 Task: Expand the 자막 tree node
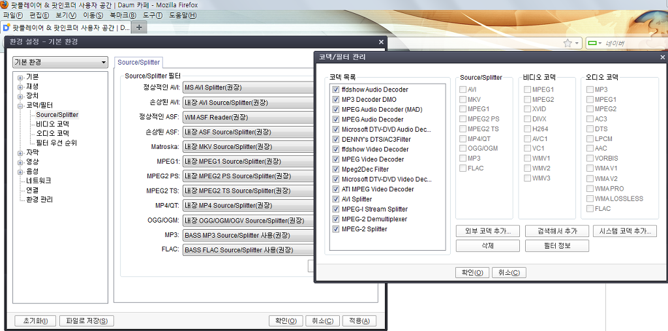click(20, 153)
